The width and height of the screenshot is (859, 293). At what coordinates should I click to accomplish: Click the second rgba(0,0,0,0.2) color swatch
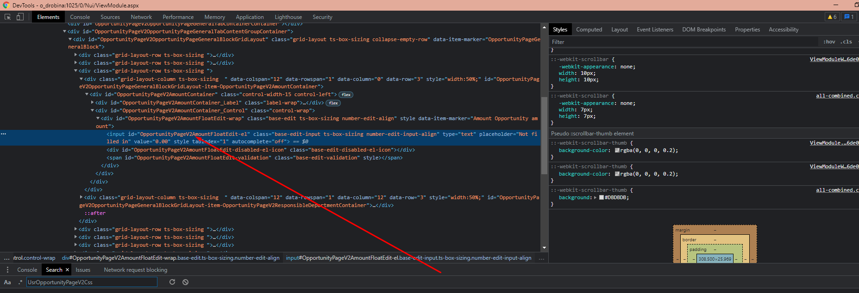[617, 174]
